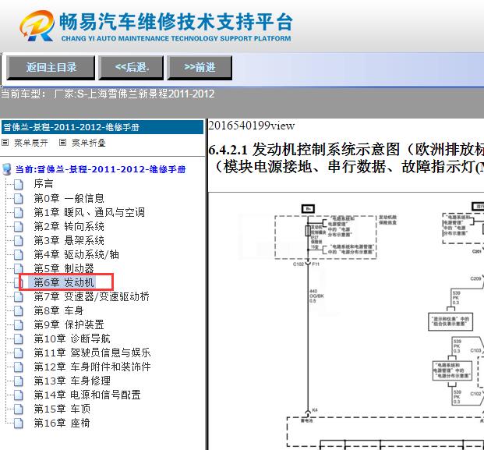Click the 菜单展开 list icon
Screen dimensions: 484x450
click(5, 143)
